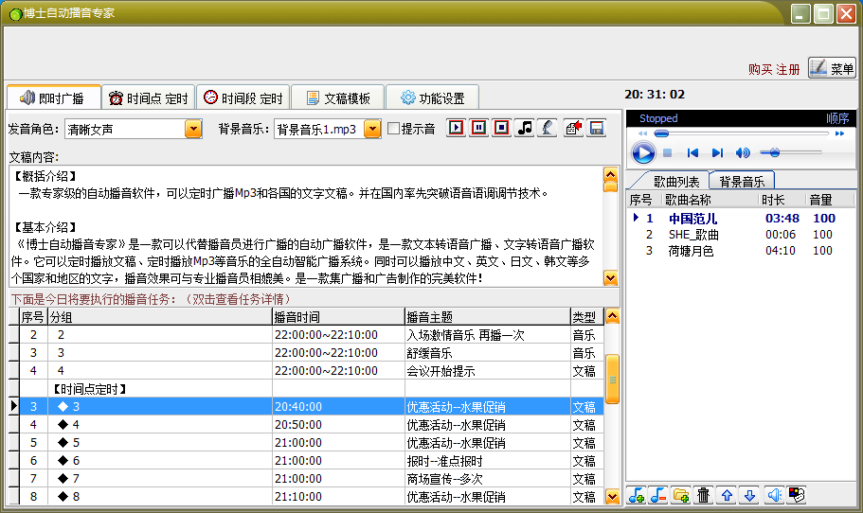
Task: Click the save floppy disk icon
Action: point(596,128)
